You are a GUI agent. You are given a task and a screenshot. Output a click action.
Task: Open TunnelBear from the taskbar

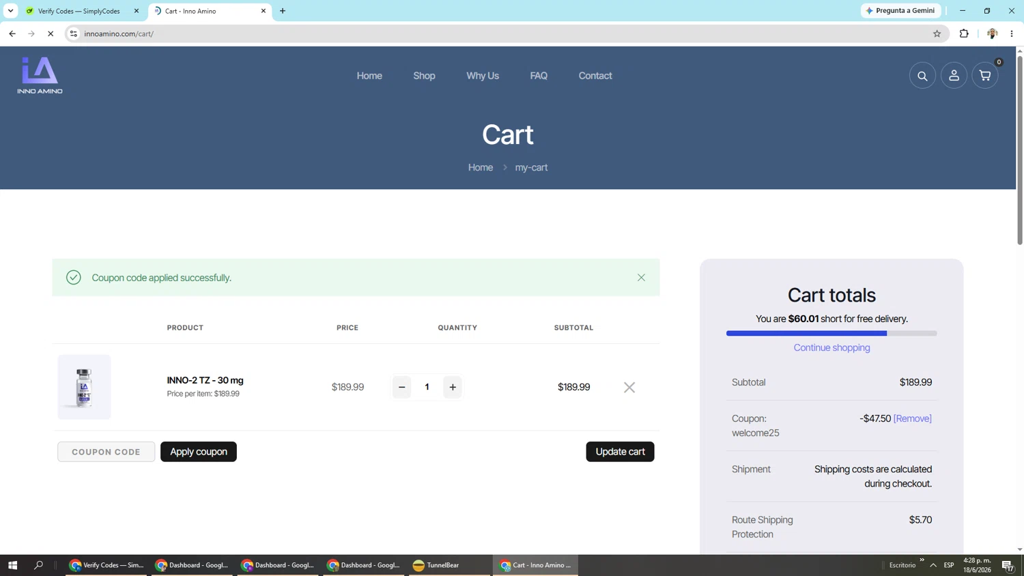point(449,565)
